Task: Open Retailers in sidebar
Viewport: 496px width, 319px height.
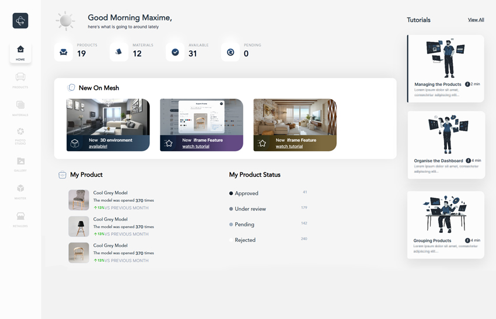Action: tap(20, 219)
